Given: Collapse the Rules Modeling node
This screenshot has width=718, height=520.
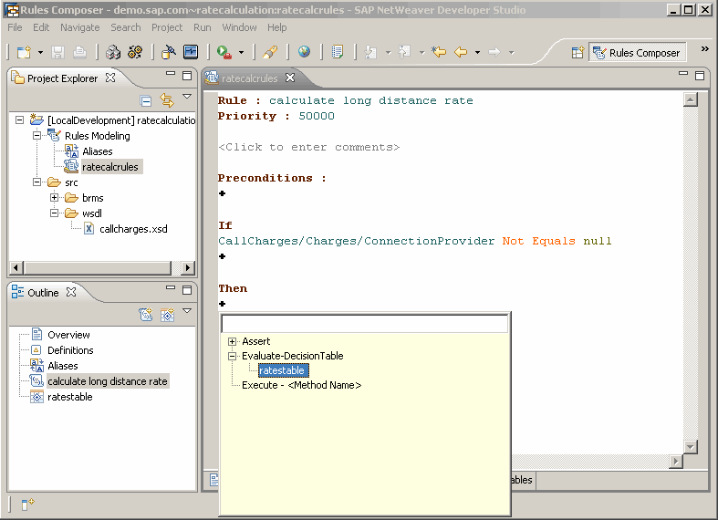Looking at the screenshot, I should (37, 136).
